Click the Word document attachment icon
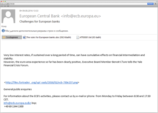Image resolution: width=158 pixels, height=113 pixels. click(x=25, y=37)
